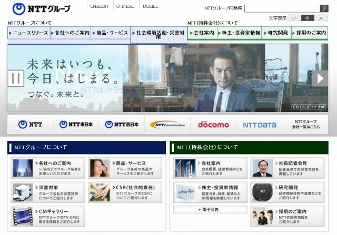
Task: Open the 株主・投資家情報 nav tab
Action: click(x=239, y=33)
